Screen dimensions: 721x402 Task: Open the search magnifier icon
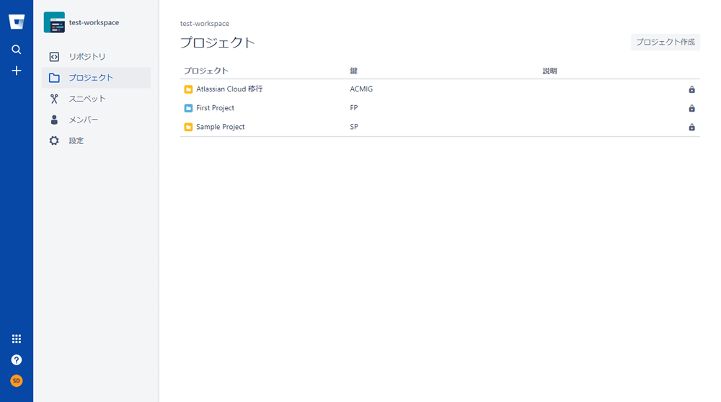pos(17,49)
